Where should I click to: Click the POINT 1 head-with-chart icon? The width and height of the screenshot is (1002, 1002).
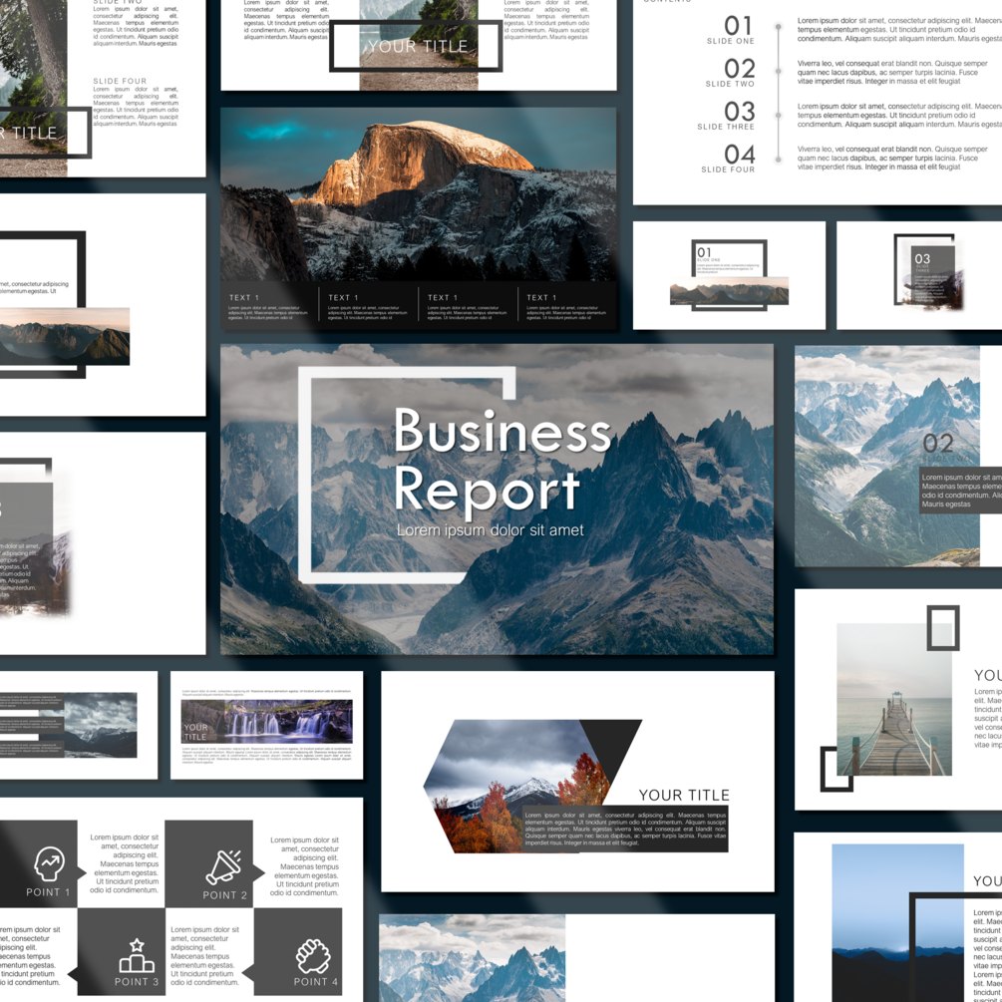(49, 864)
